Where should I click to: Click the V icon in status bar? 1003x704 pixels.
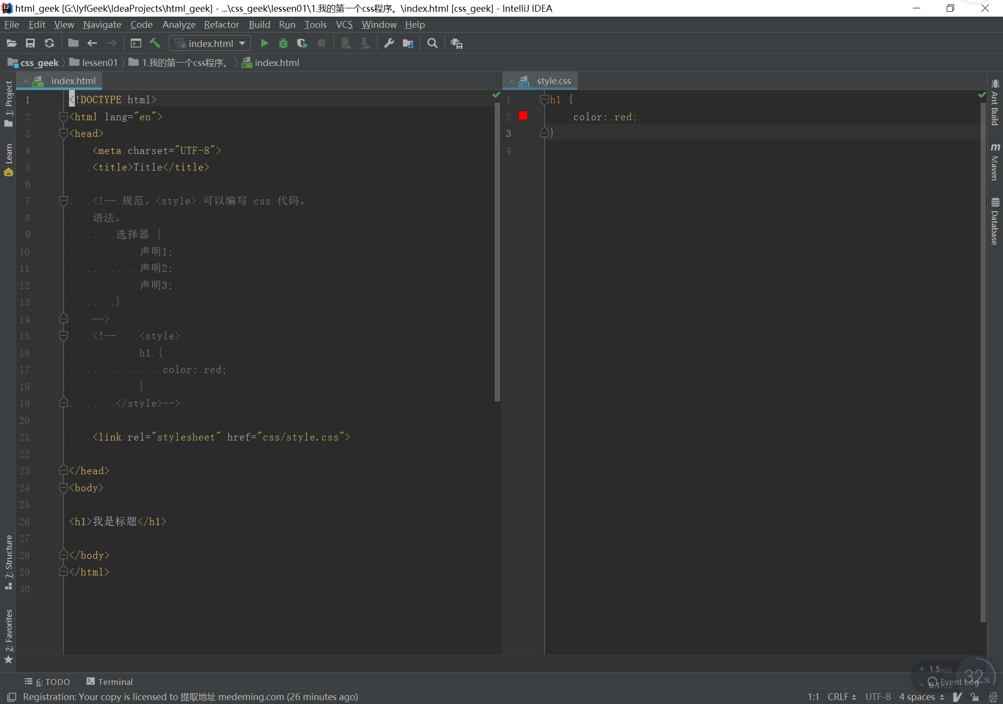957,697
